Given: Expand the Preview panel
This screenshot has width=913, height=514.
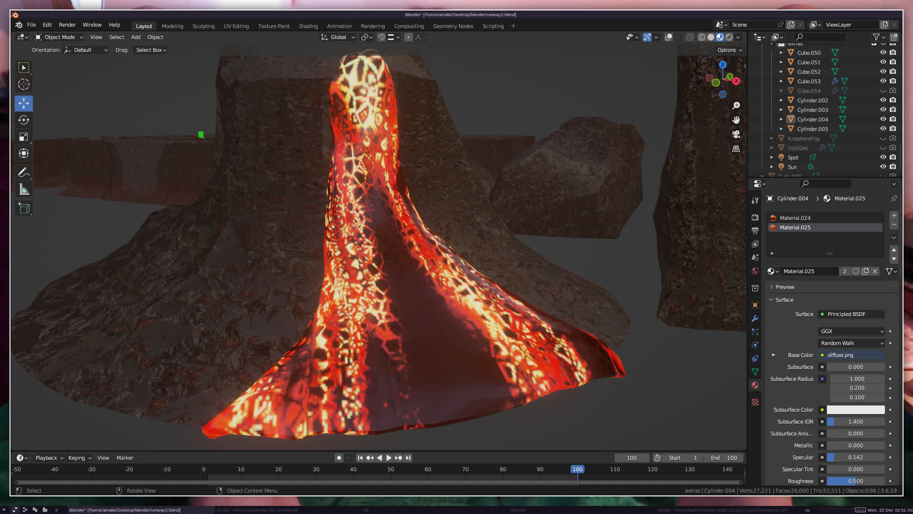Looking at the screenshot, I should (785, 287).
